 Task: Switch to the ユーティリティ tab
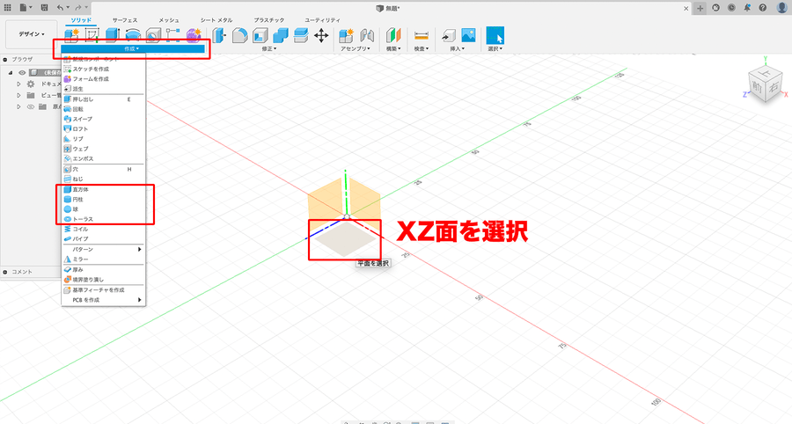tap(322, 20)
